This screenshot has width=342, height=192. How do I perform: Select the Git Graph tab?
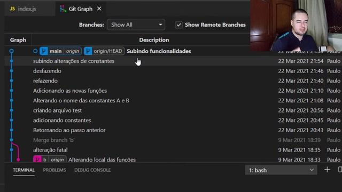[x=81, y=9]
